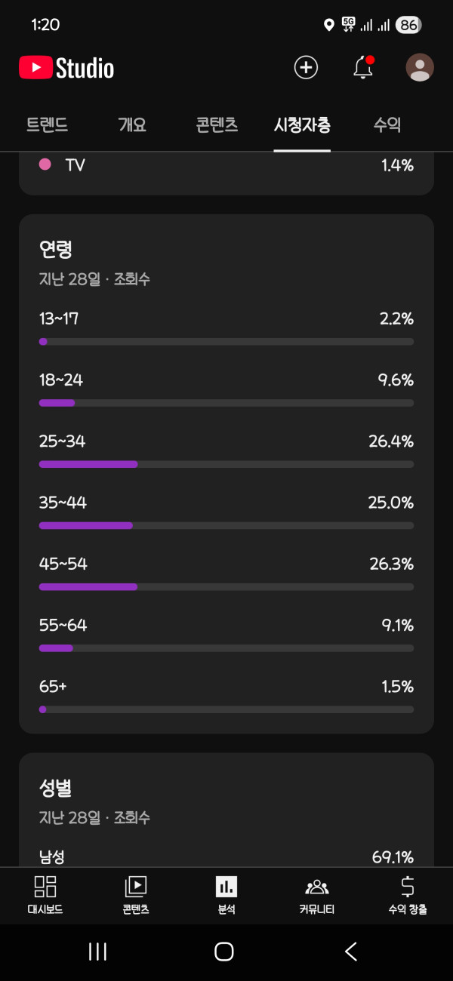Viewport: 453px width, 981px height.
Task: Go to 대시보드 in bottom navigation
Action: coord(45,895)
